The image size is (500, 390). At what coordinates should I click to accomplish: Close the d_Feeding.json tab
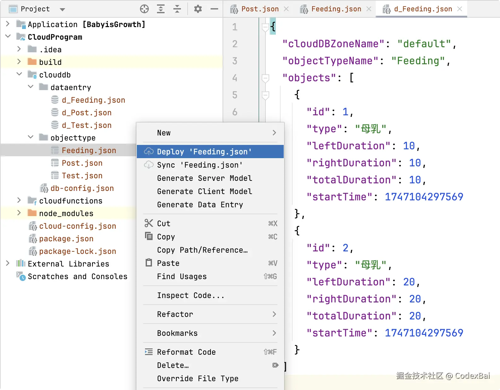pos(460,9)
